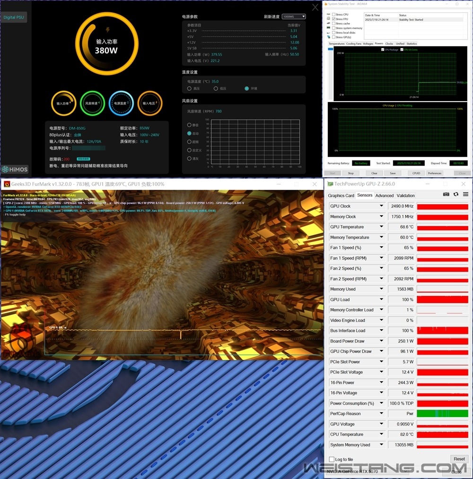Open the Temperatures tab in AIDA64
This screenshot has height=479, width=473.
tap(336, 44)
